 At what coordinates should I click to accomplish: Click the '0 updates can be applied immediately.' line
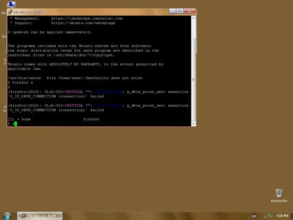[x=50, y=32]
